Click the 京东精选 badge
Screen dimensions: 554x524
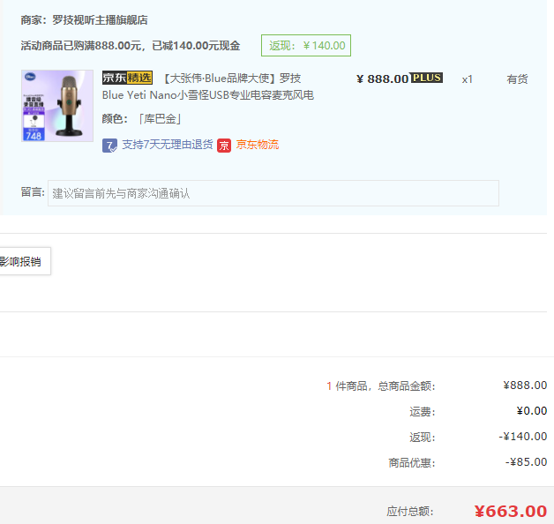click(x=127, y=78)
